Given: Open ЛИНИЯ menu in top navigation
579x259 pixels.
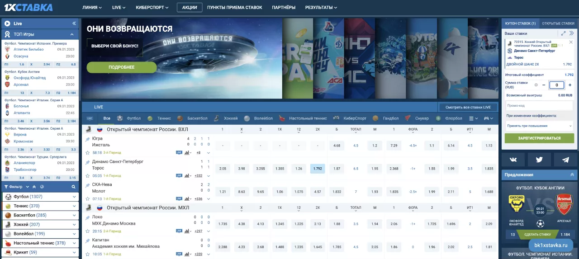Looking at the screenshot, I should tap(92, 8).
